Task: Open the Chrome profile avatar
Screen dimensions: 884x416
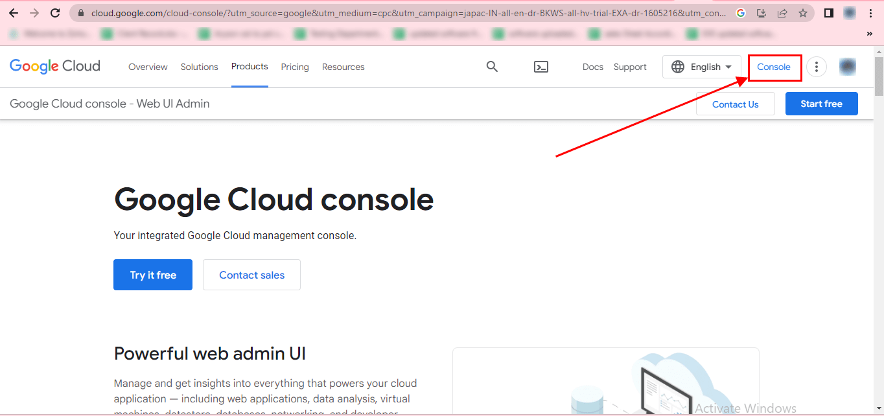Action: [x=850, y=13]
